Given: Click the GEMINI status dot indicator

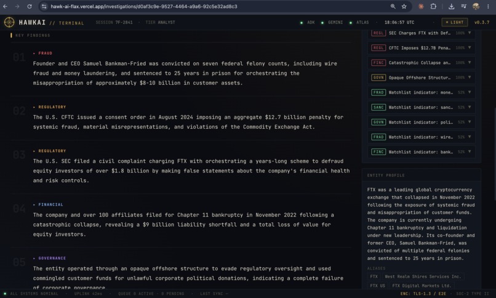Looking at the screenshot, I should pos(322,23).
